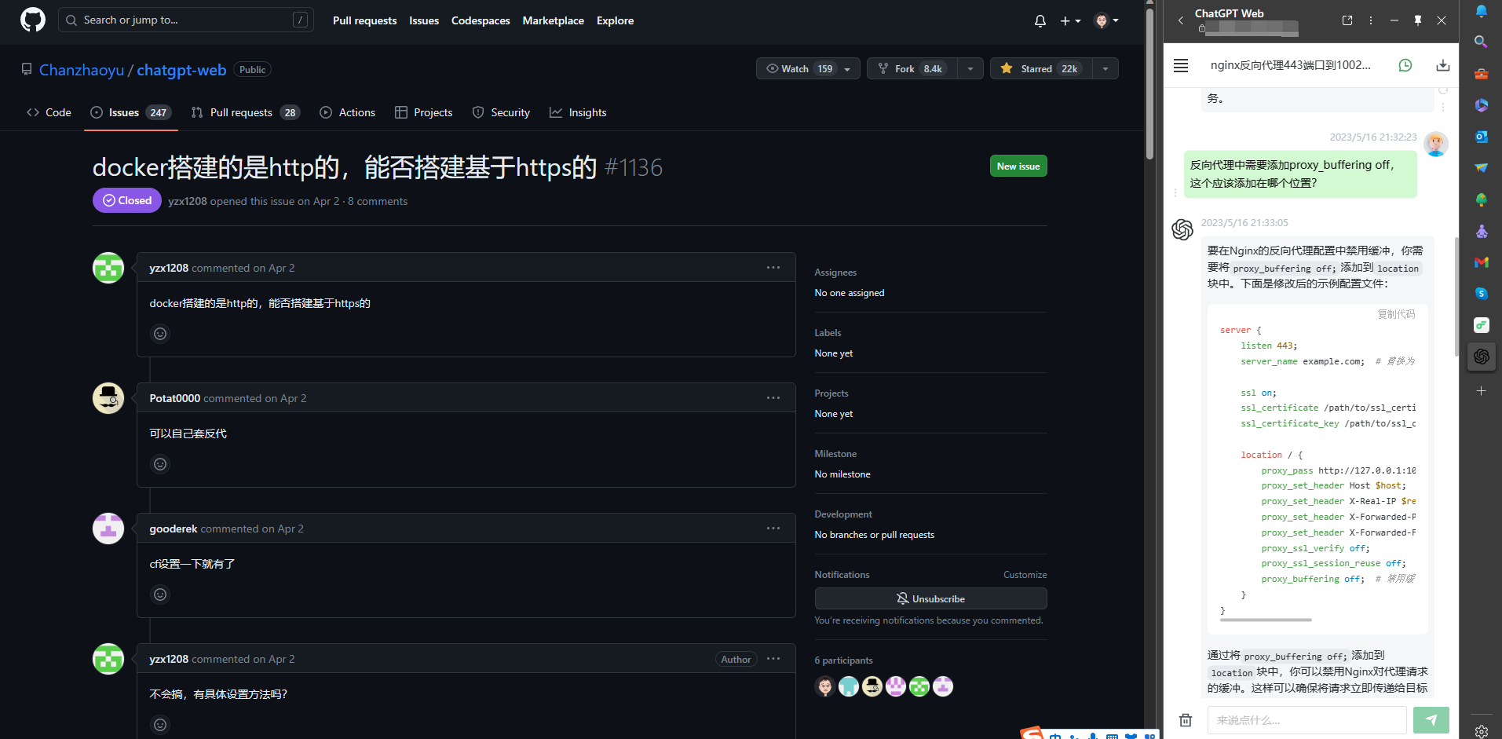Open the Watch options dropdown
The height and width of the screenshot is (739, 1502).
point(846,68)
